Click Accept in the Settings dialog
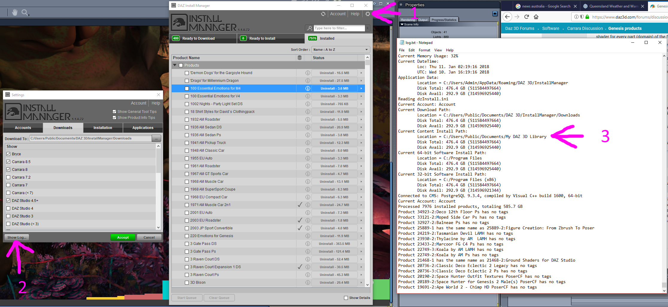The height and width of the screenshot is (307, 668). [x=123, y=237]
